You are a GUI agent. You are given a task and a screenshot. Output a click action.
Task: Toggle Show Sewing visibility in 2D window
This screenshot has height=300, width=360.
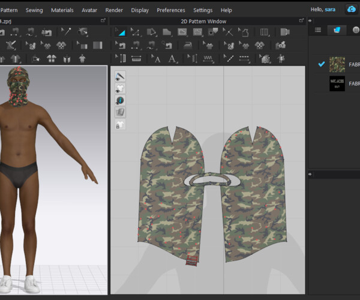pyautogui.click(x=120, y=76)
